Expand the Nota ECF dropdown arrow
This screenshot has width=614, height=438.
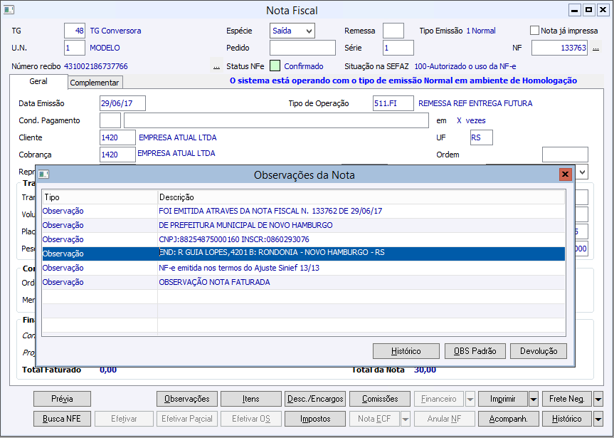click(406, 419)
